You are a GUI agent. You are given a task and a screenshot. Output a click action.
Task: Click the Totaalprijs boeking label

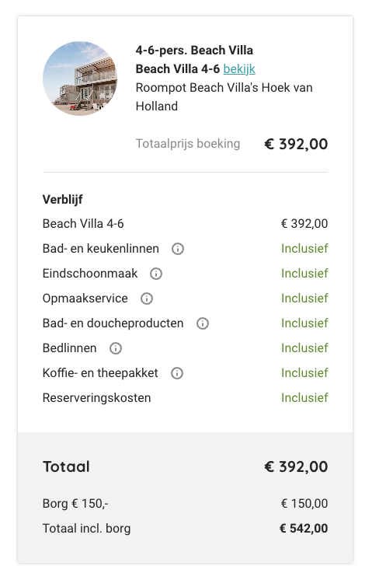(188, 144)
